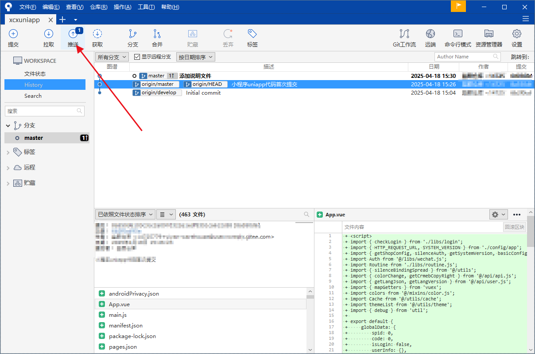Click the 提交 (Commit) toolbar icon
The height and width of the screenshot is (354, 535).
pyautogui.click(x=13, y=38)
